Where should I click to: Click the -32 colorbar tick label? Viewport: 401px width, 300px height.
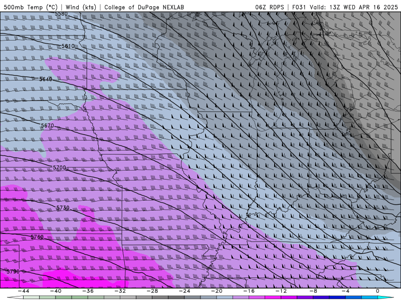[x=120, y=291]
